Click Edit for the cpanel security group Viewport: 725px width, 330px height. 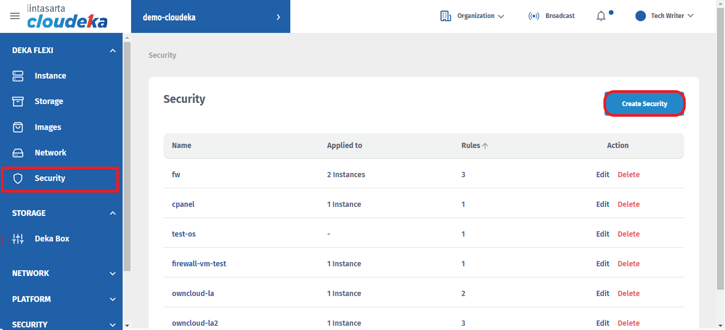point(602,204)
